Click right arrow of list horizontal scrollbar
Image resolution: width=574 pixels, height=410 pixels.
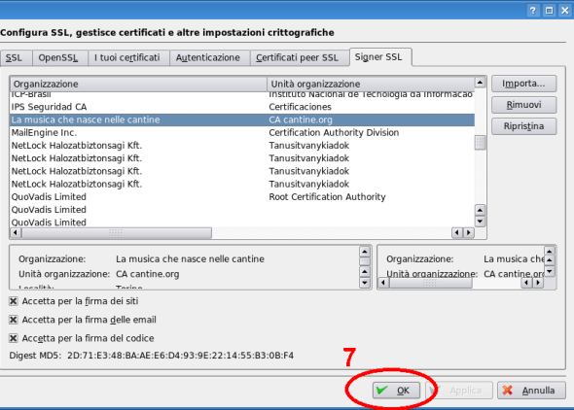coord(468,232)
